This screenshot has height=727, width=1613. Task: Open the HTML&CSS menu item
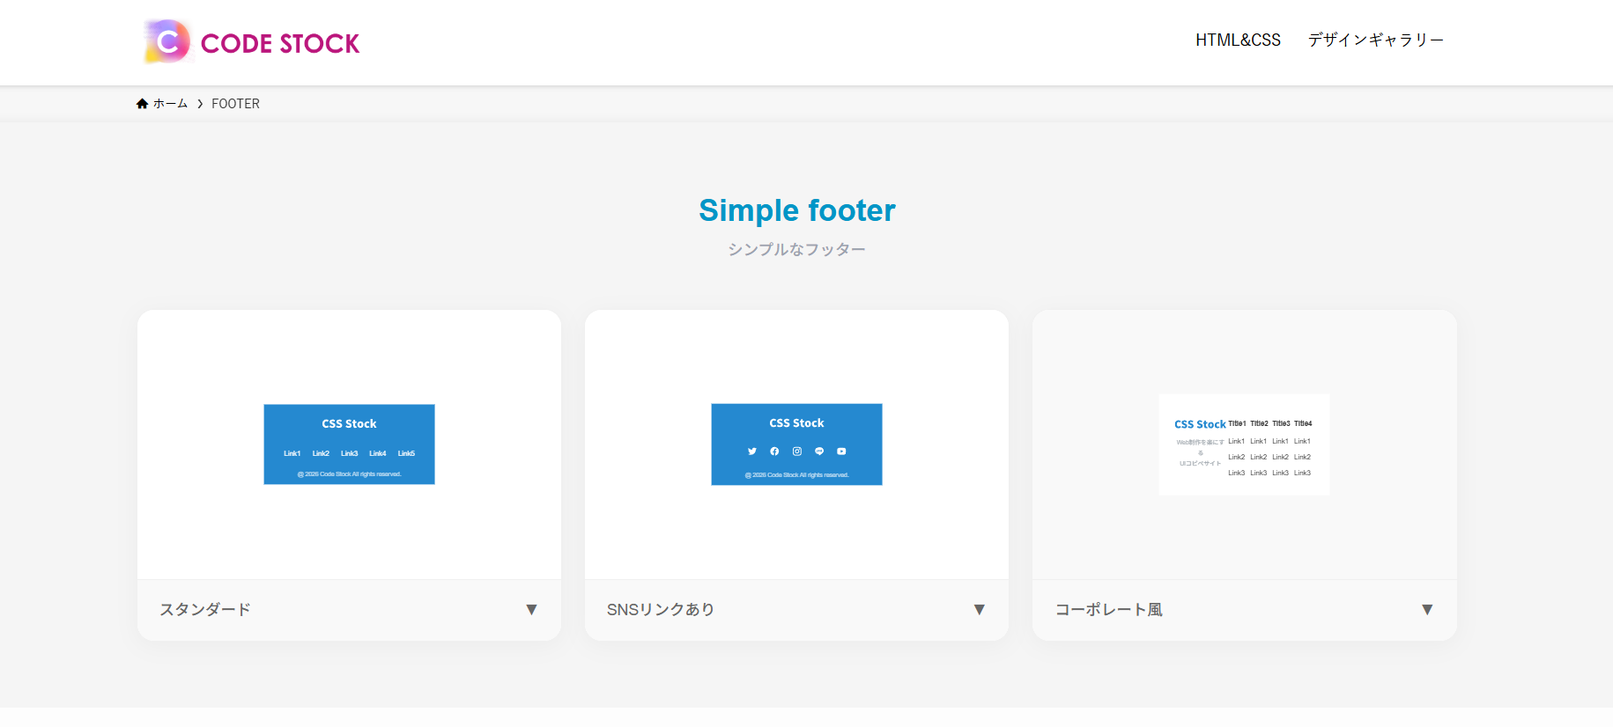click(1238, 40)
